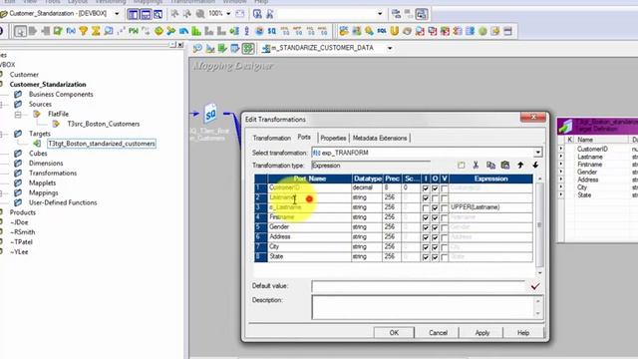Click the Copy port icon
This screenshot has width=638, height=359.
click(490, 166)
